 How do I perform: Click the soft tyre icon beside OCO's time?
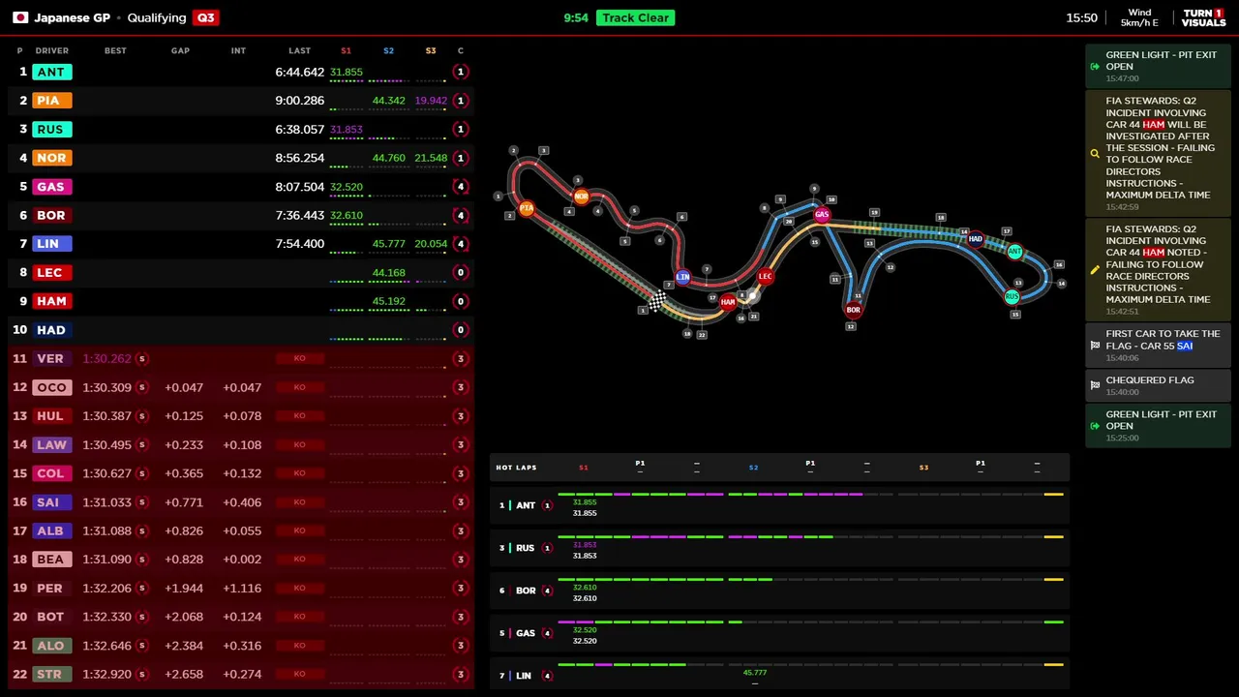(x=141, y=387)
